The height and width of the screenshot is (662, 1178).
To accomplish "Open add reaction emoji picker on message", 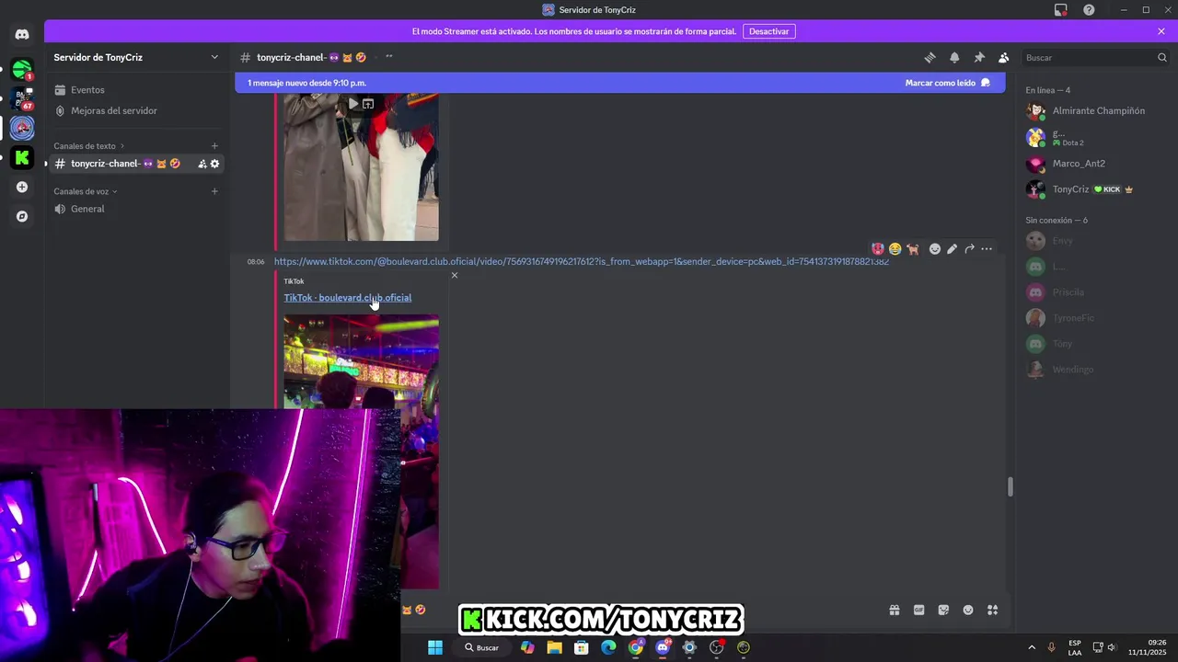I will [x=935, y=249].
